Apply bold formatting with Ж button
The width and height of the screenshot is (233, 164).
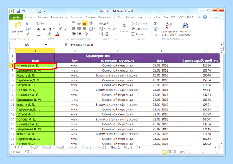click(38, 29)
